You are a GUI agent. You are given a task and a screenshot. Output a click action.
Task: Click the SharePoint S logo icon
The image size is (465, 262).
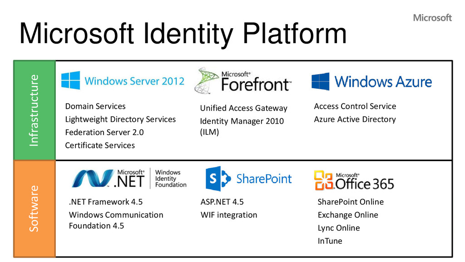(218, 178)
